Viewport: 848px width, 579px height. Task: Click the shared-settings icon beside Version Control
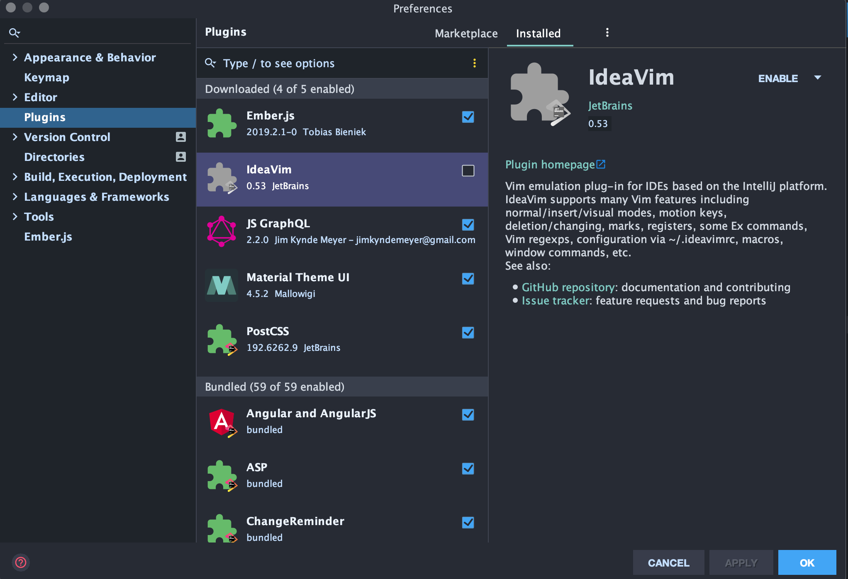click(180, 137)
